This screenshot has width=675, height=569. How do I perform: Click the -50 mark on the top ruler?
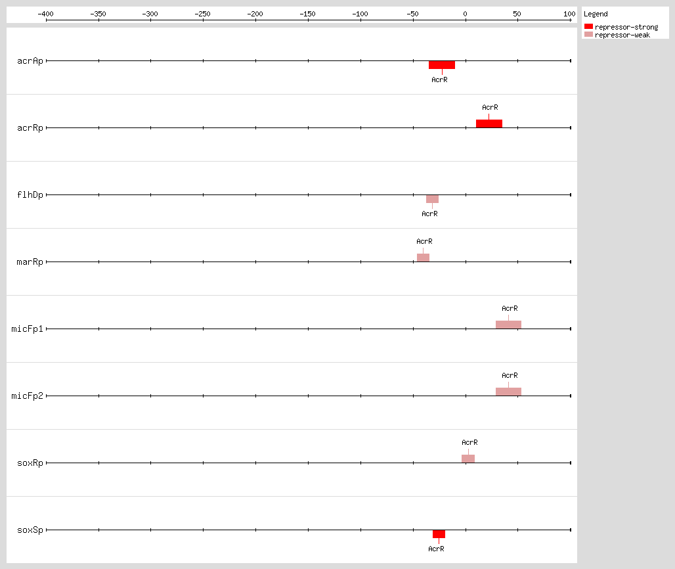coord(413,14)
